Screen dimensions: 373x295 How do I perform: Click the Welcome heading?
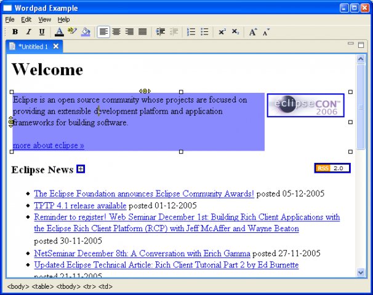tap(47, 69)
